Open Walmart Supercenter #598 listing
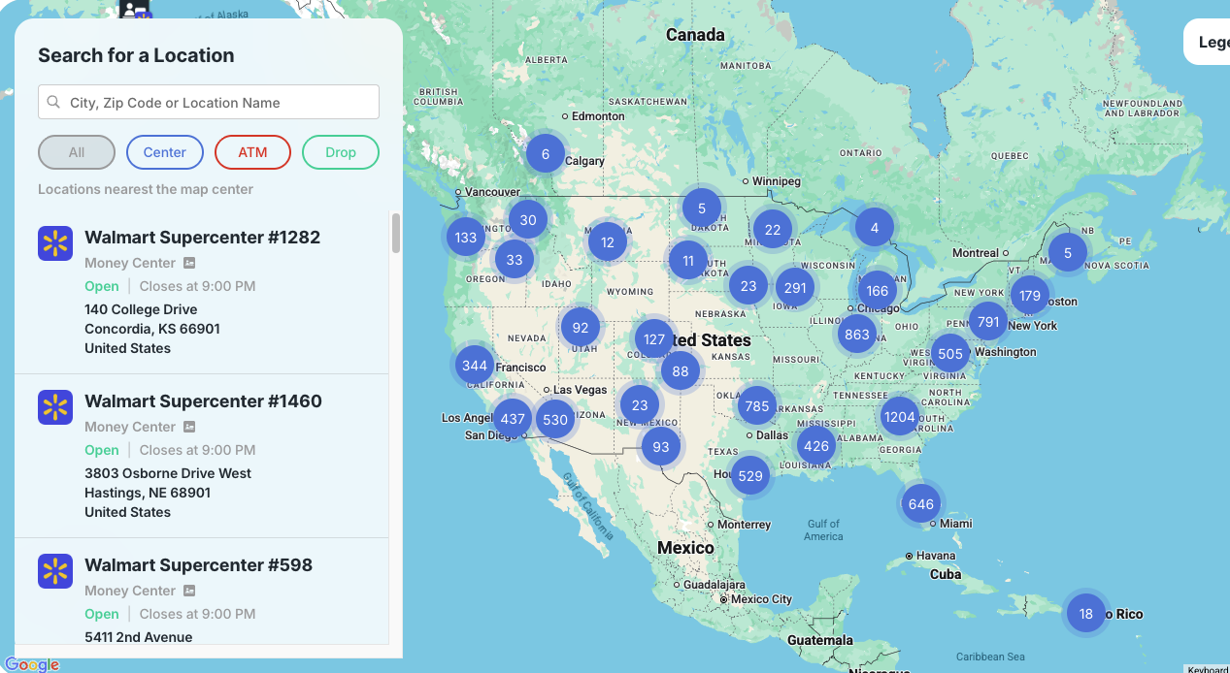Image resolution: width=1230 pixels, height=673 pixels. (198, 564)
